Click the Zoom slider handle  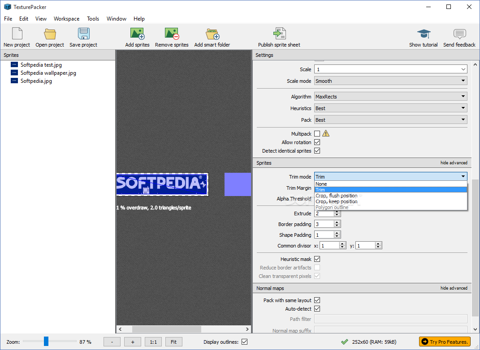pyautogui.click(x=46, y=341)
